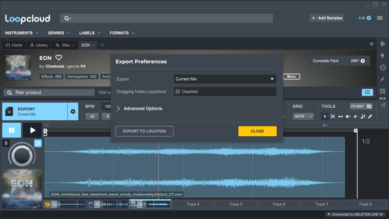Toggle the solo S button
The height and width of the screenshot is (219, 389).
pos(6,143)
